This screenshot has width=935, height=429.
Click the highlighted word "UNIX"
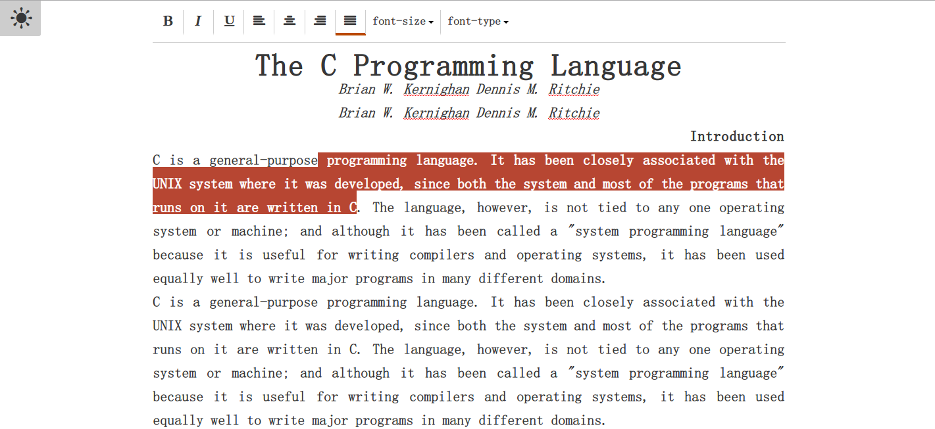tap(167, 184)
